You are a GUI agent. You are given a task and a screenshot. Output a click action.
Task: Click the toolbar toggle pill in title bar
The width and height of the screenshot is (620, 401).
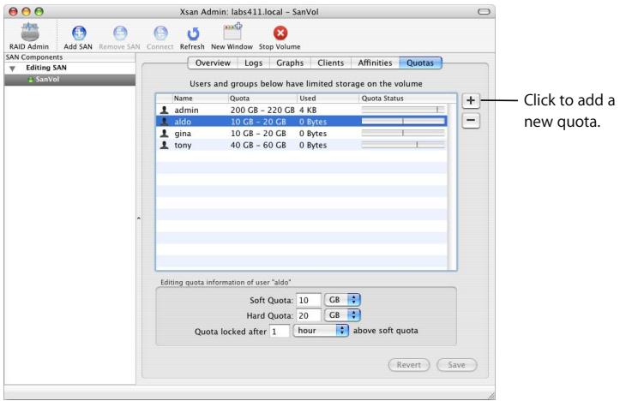pos(484,11)
